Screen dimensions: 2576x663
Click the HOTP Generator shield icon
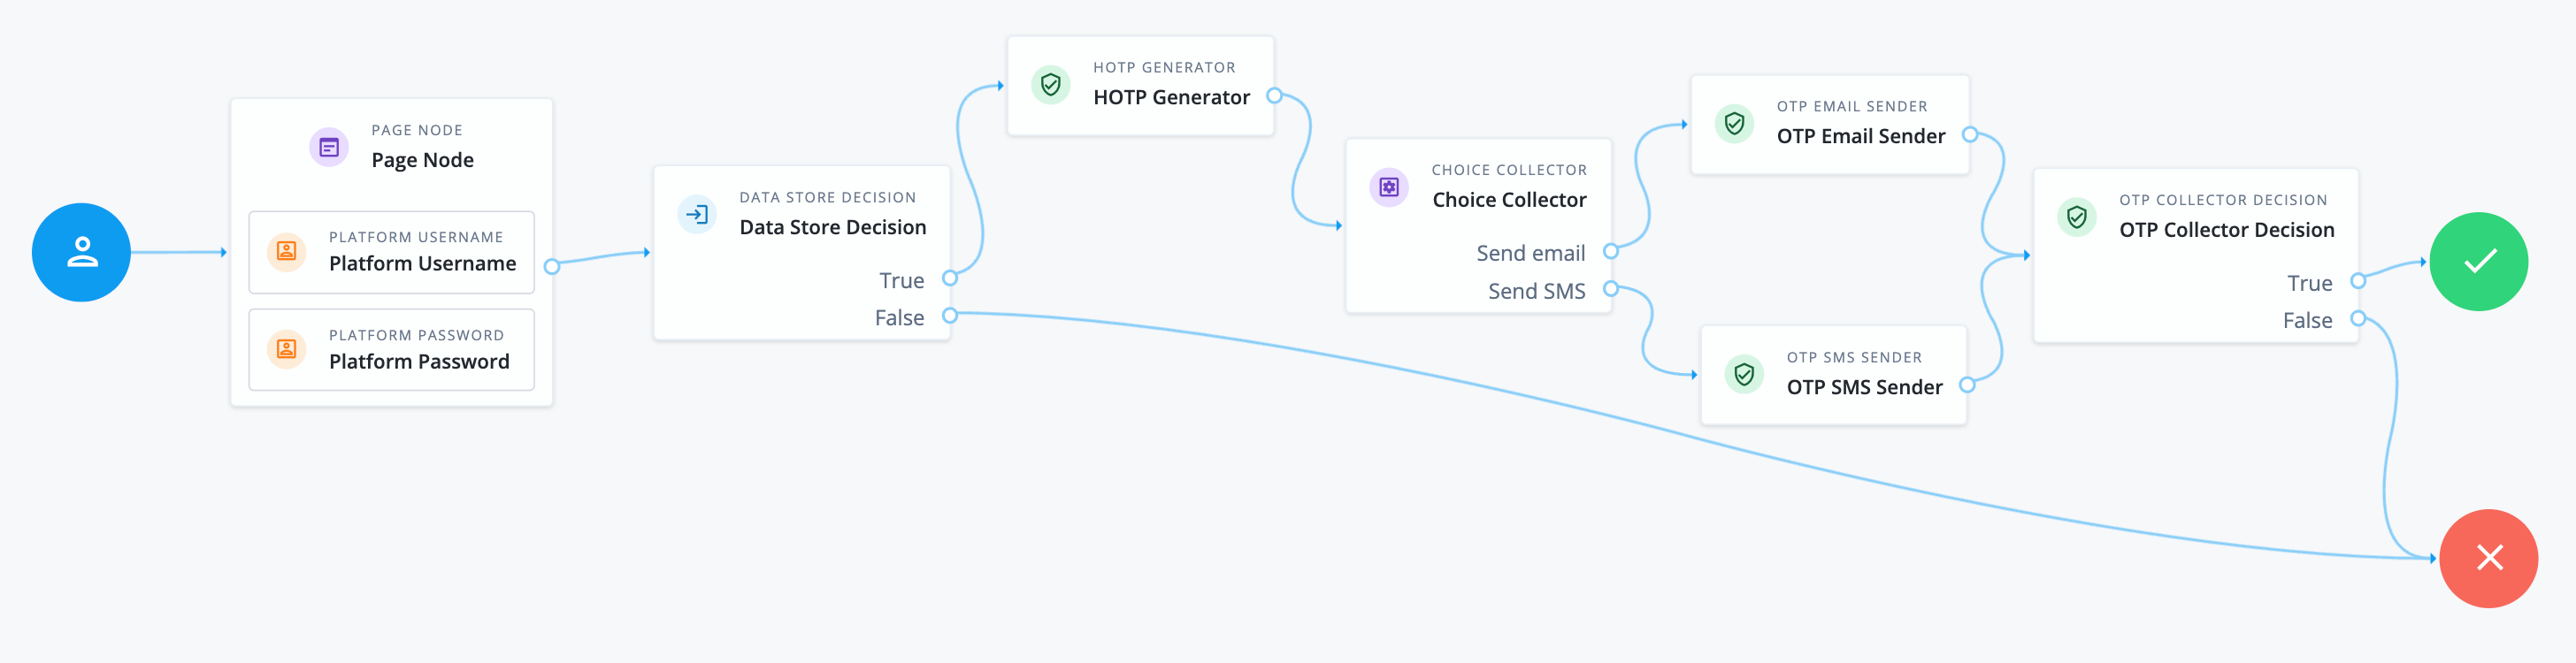[1050, 84]
